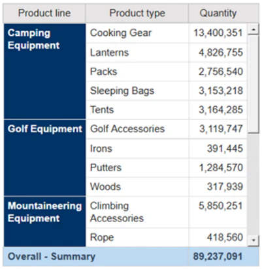Select the Rope cell
The image size is (262, 269).
point(137,237)
